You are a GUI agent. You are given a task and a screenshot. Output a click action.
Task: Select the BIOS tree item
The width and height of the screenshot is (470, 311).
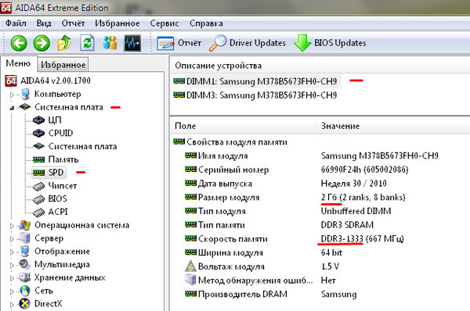50,198
